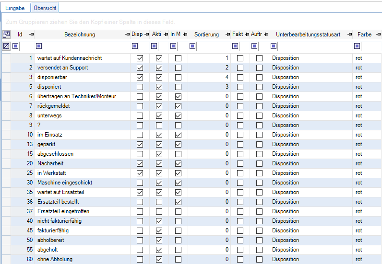Pin the Id column using its pin icon
The width and height of the screenshot is (382, 264).
(32, 34)
